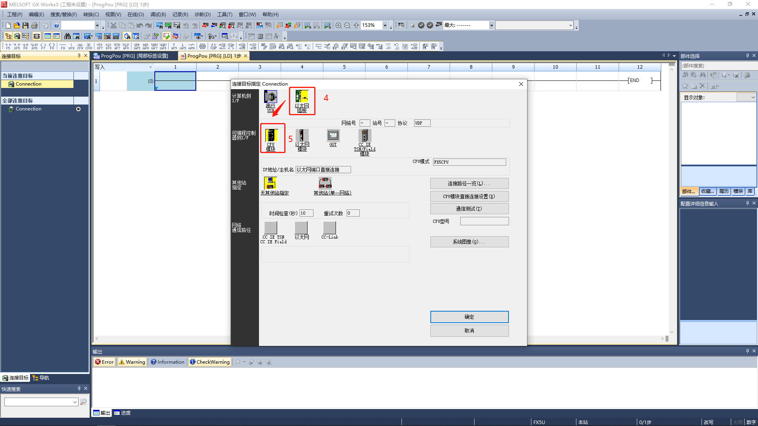
Task: Open 在线(O) menu
Action: point(135,15)
